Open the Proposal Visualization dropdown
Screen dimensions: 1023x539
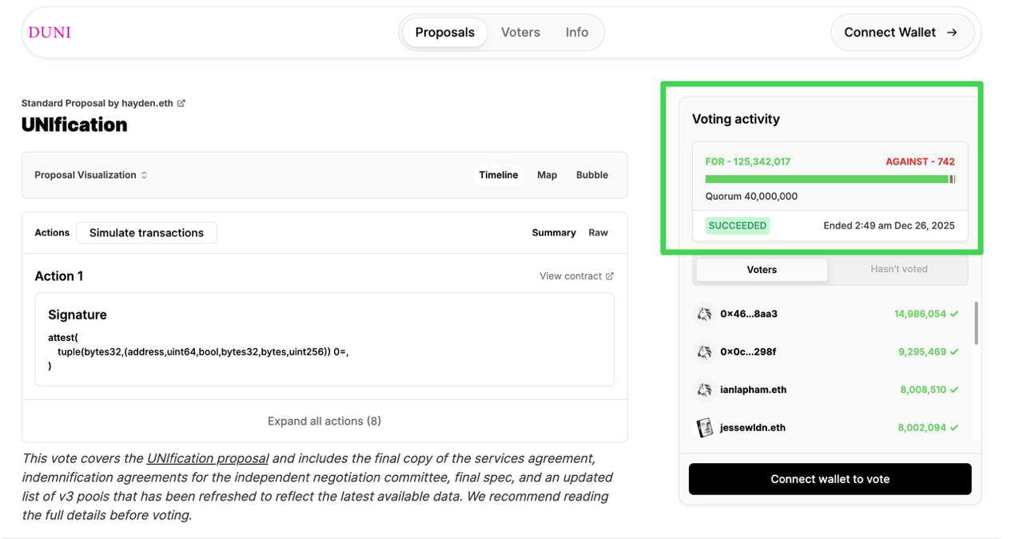[x=90, y=175]
